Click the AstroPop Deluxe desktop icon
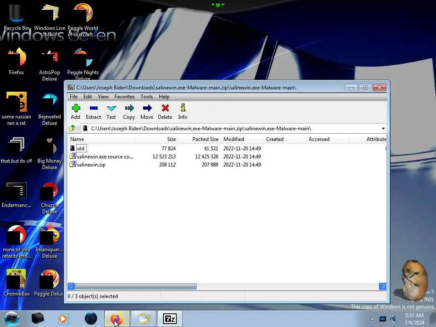436x327 pixels. click(x=50, y=65)
